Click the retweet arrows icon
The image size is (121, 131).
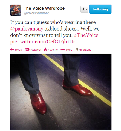coord(27,49)
